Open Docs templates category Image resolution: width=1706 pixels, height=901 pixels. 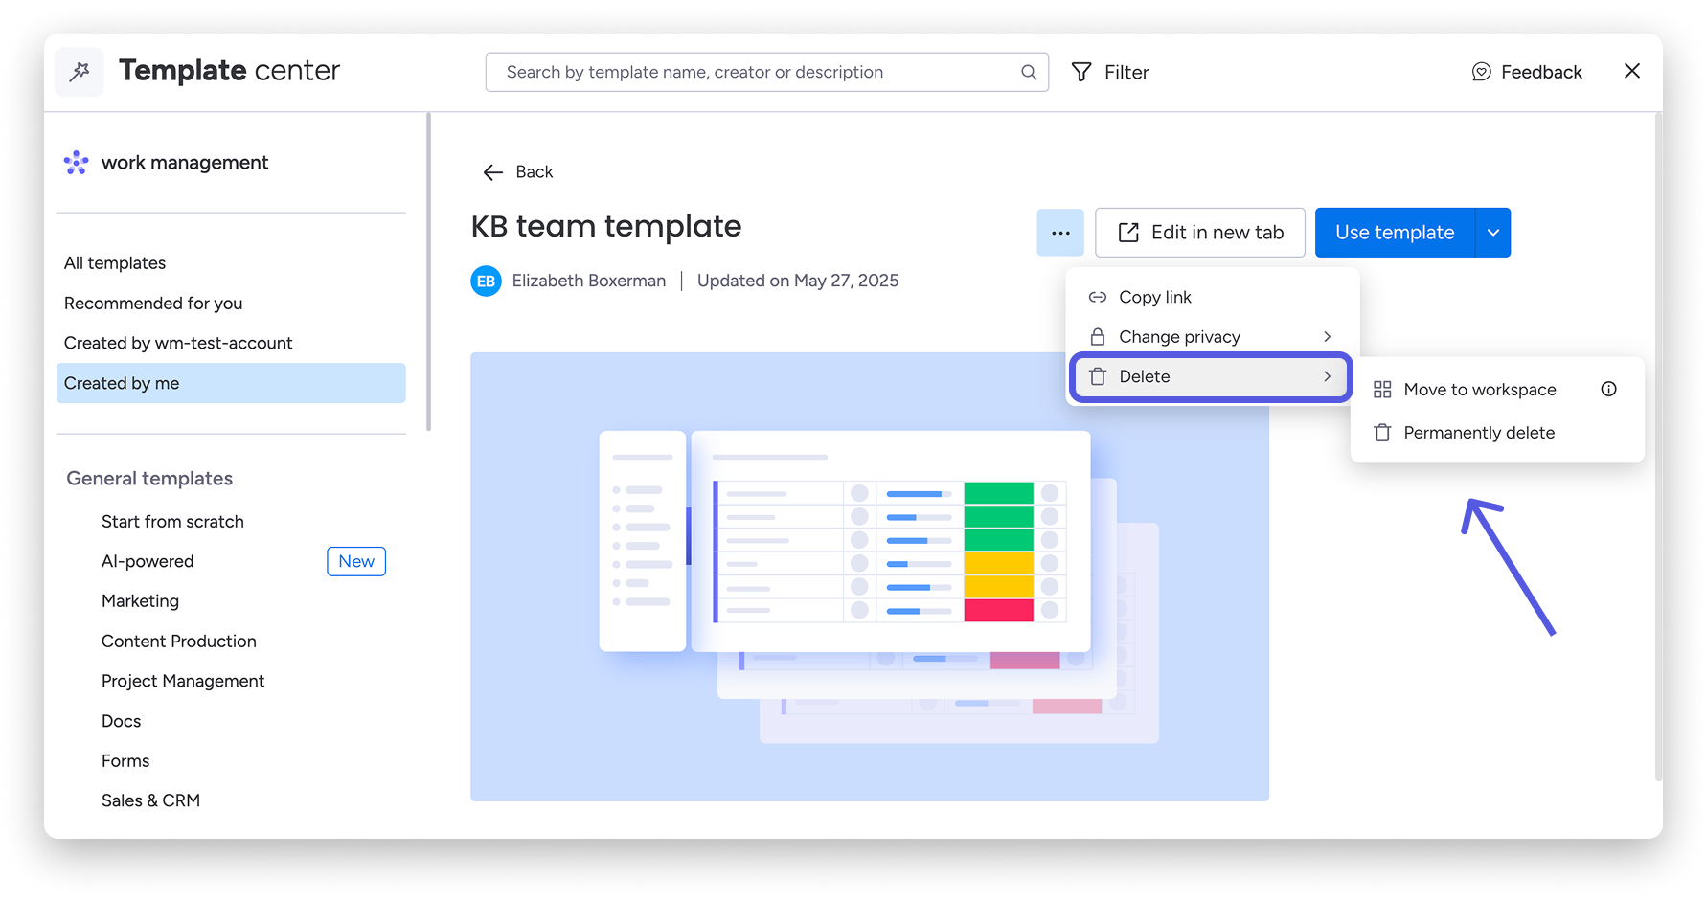[121, 722]
